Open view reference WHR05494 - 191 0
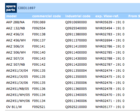This screenshot has height=111, width=140. 110,28
